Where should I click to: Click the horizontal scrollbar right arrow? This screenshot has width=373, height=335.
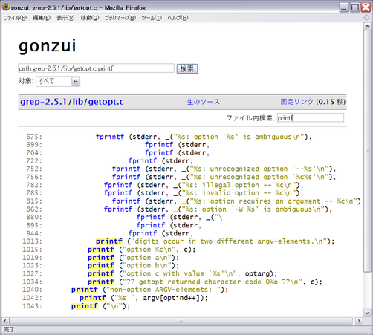tap(359, 321)
